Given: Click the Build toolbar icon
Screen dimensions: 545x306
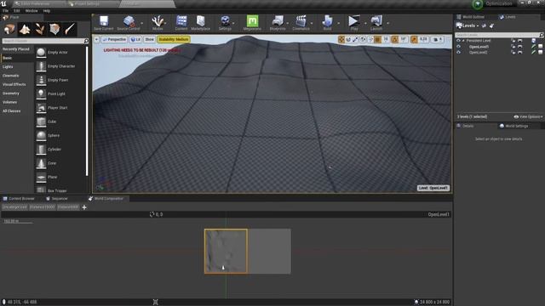Looking at the screenshot, I should pyautogui.click(x=327, y=21).
